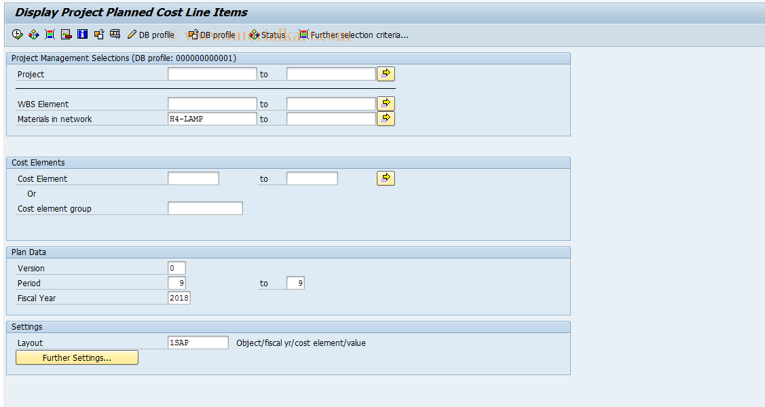Click the Version field

176,268
